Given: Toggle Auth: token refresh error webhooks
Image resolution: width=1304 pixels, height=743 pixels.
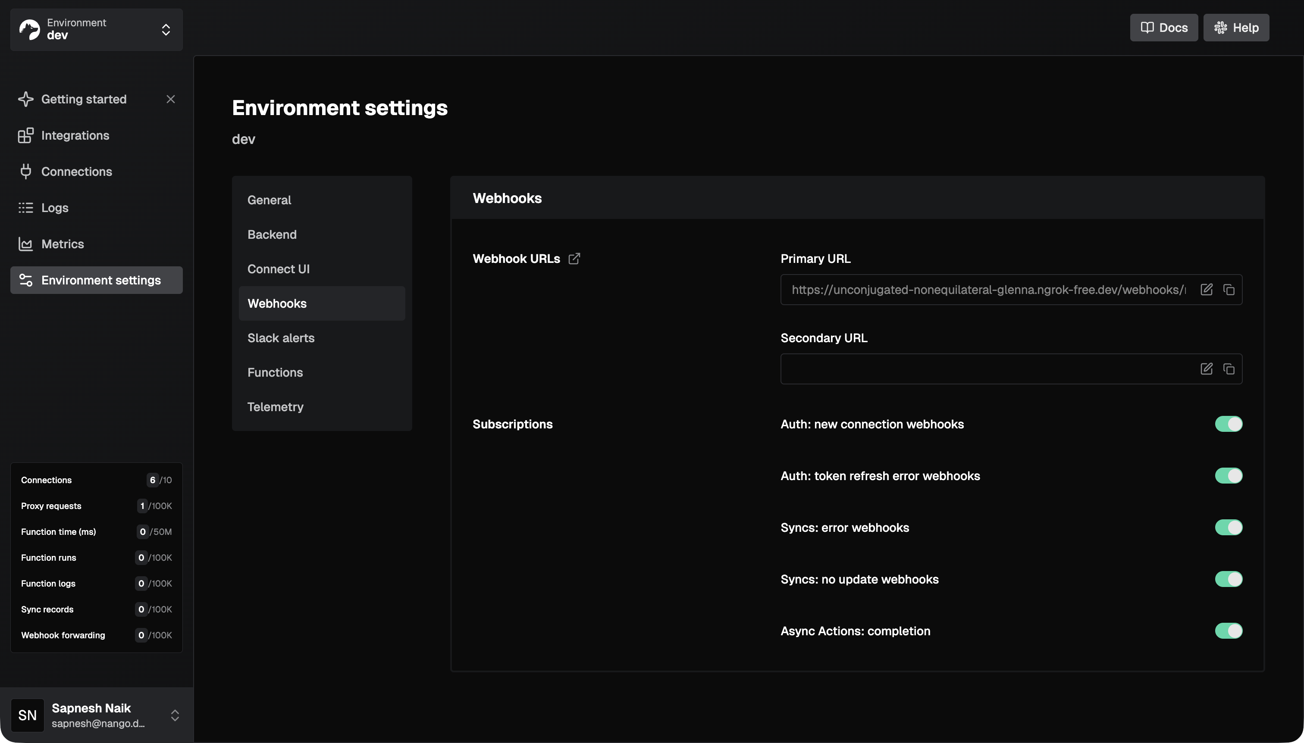Looking at the screenshot, I should tap(1228, 476).
